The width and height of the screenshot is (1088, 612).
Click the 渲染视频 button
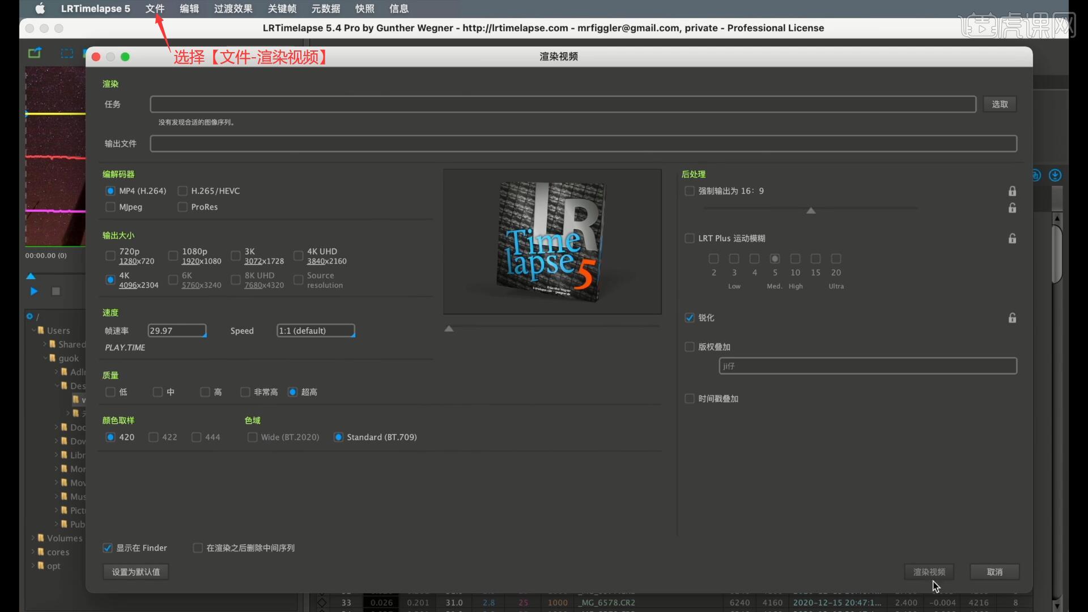[929, 572]
